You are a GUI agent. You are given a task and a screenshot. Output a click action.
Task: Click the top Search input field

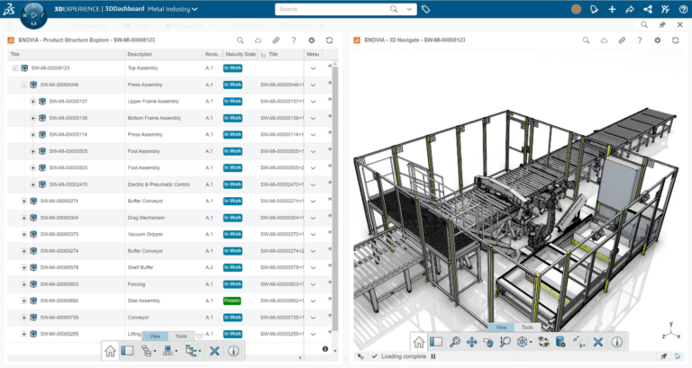pyautogui.click(x=333, y=9)
